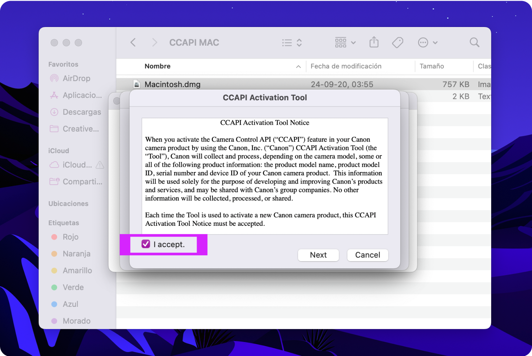532x356 pixels.
Task: Open iCloud Drive in the sidebar
Action: [71, 165]
